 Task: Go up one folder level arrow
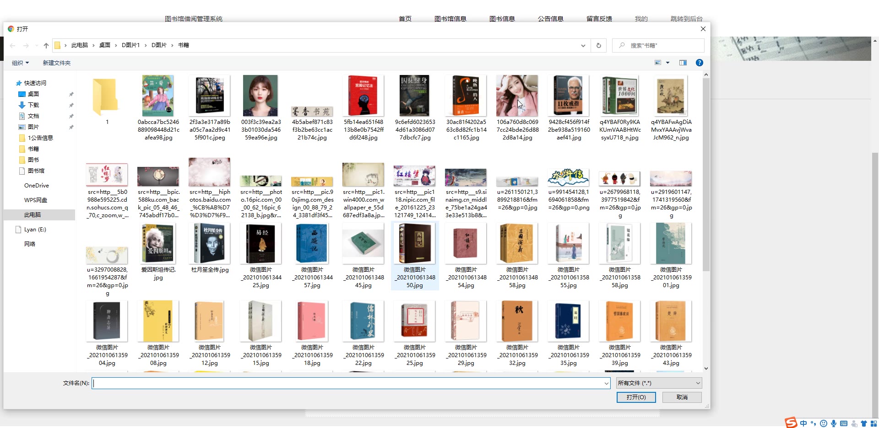click(x=46, y=45)
